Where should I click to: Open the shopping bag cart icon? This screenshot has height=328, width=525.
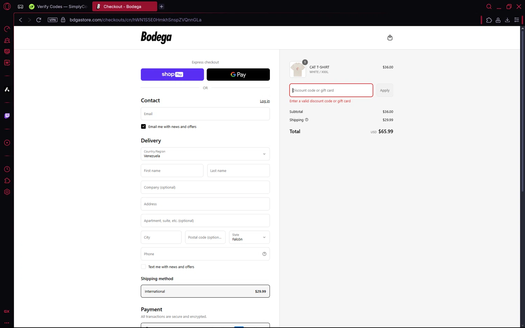390,38
